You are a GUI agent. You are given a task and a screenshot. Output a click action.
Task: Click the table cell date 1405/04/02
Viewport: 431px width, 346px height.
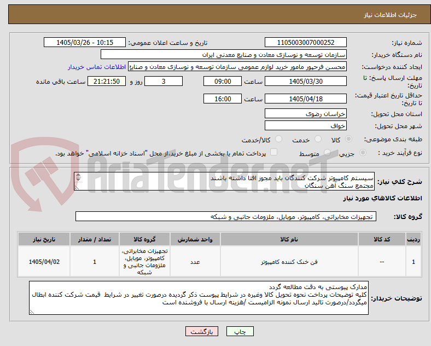44,262
